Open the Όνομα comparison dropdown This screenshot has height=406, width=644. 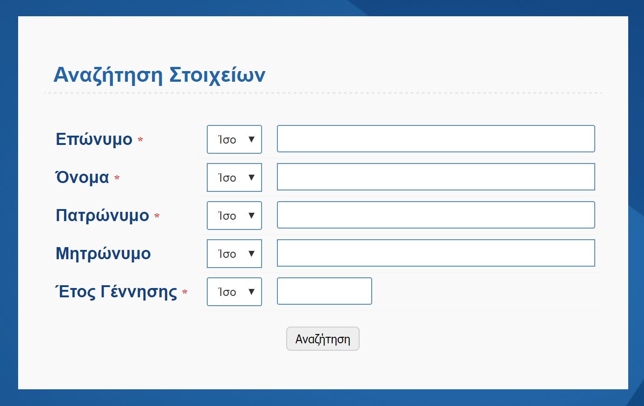click(x=234, y=177)
